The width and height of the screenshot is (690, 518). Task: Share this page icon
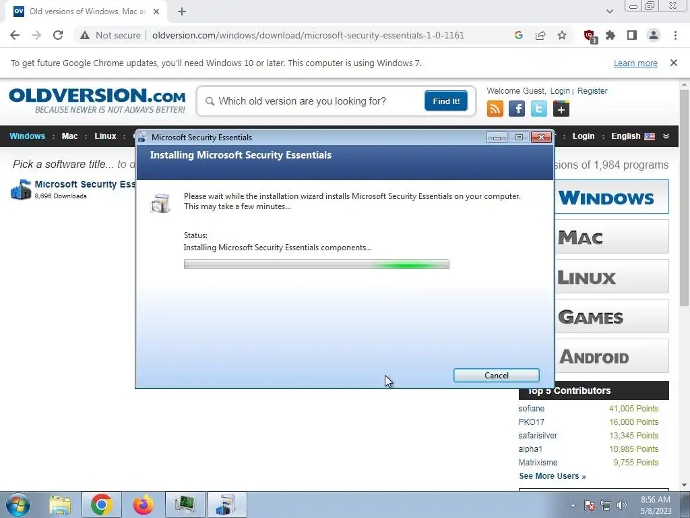point(540,35)
